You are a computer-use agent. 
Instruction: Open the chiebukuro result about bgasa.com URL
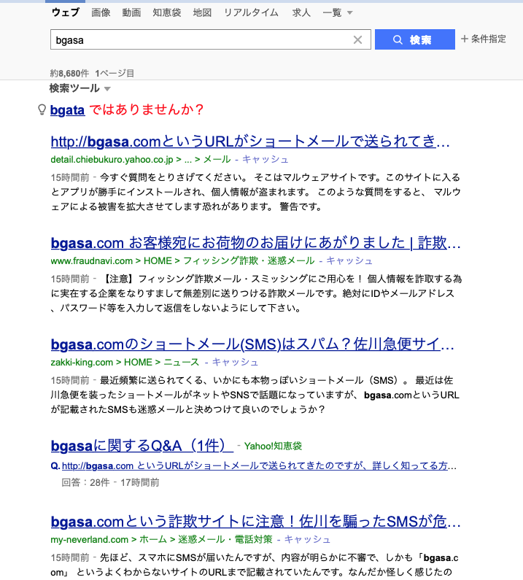(x=250, y=142)
